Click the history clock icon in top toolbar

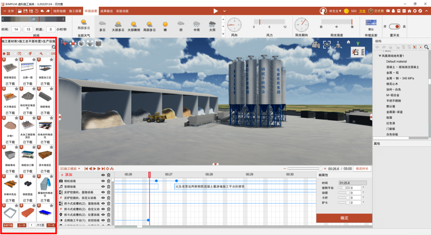[37, 11]
